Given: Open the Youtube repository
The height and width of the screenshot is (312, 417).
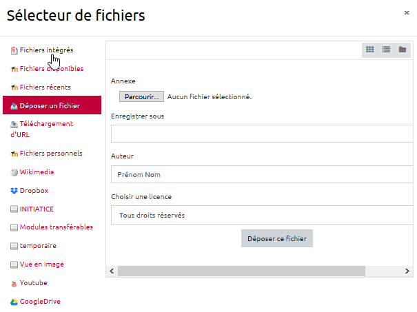Looking at the screenshot, I should coord(33,282).
